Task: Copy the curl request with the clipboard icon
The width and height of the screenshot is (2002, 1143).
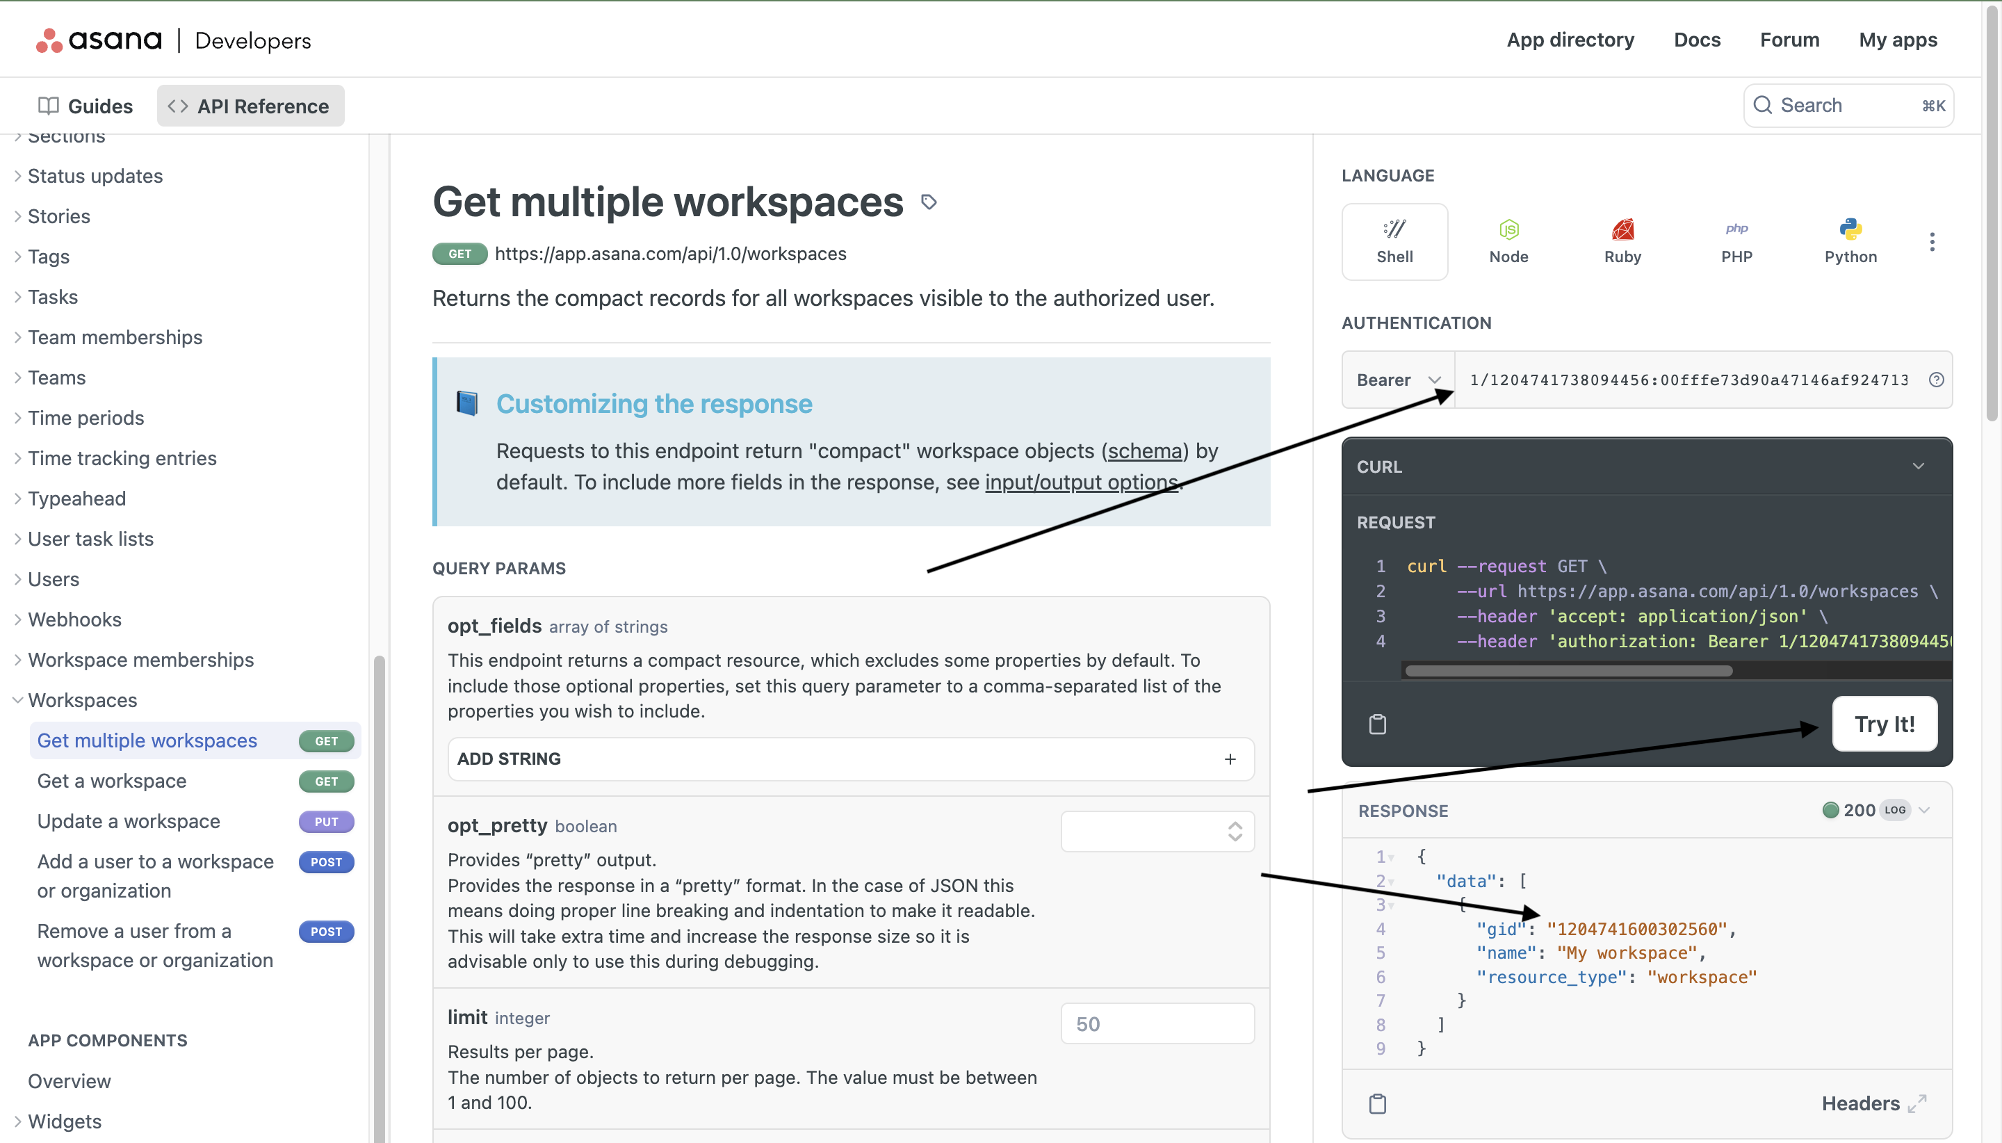Action: click(1377, 724)
